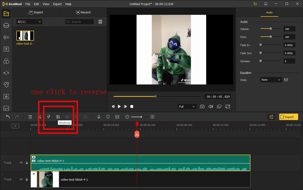Click the timeline zoom slider
Image resolution: width=303 pixels, height=190 pixels.
point(140,117)
